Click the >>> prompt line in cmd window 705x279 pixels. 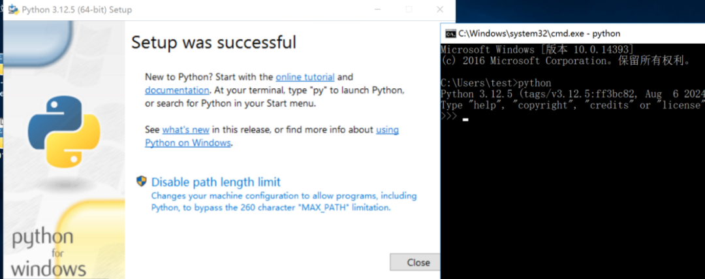[x=455, y=116]
